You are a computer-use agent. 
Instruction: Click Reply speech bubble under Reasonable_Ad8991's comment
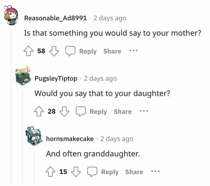(71, 51)
